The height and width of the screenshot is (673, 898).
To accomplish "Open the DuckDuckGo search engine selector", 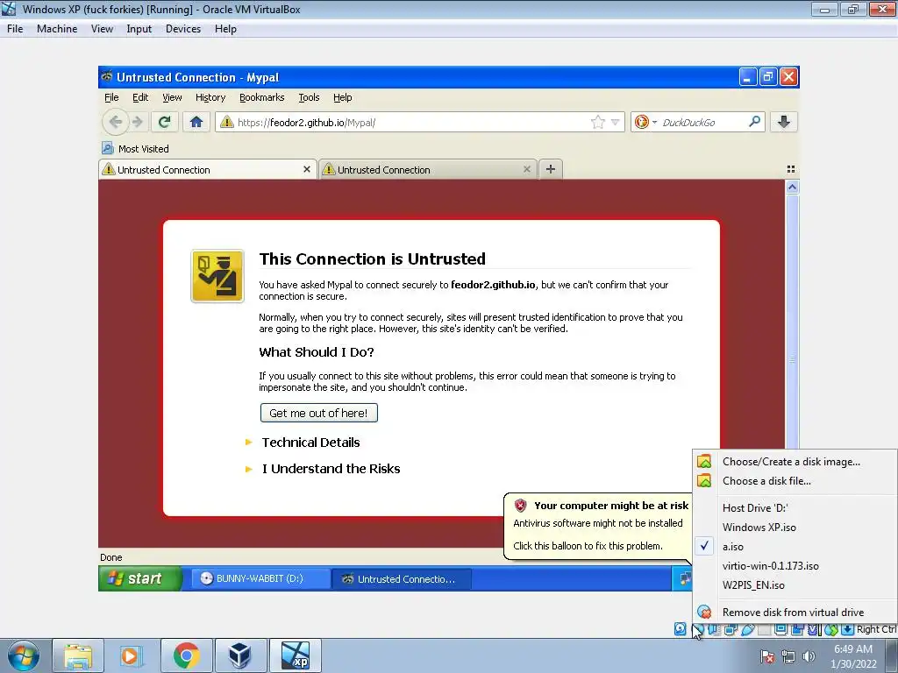I will pos(645,122).
